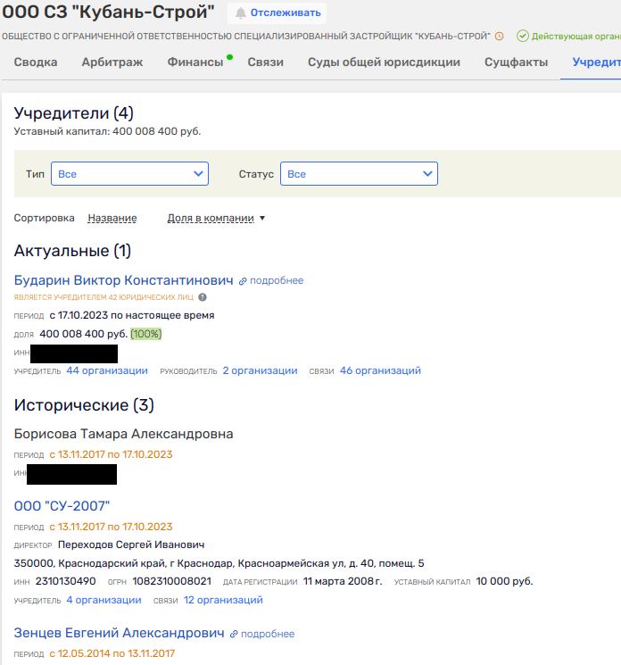Open Суды общей юрисдикции tab

(x=384, y=62)
